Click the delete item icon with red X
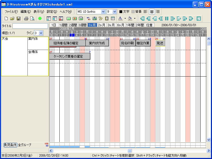212x159 pixels. click(61, 19)
